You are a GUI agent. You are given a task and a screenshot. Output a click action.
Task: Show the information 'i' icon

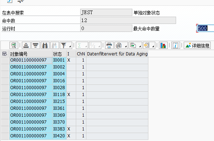coord(175,45)
